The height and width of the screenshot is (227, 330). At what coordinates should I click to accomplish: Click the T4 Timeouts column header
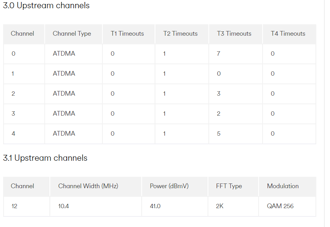coord(288,34)
